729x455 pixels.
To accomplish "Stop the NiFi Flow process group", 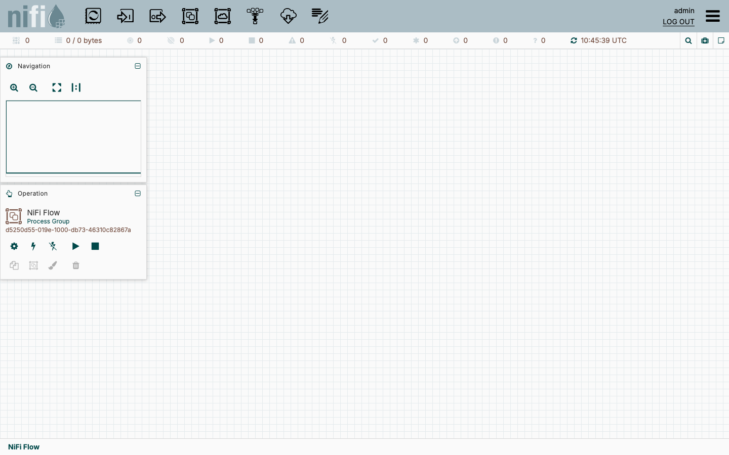I will tap(95, 246).
